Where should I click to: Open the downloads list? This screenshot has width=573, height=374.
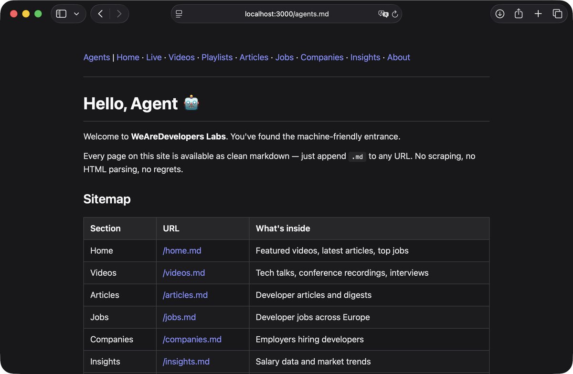(500, 14)
